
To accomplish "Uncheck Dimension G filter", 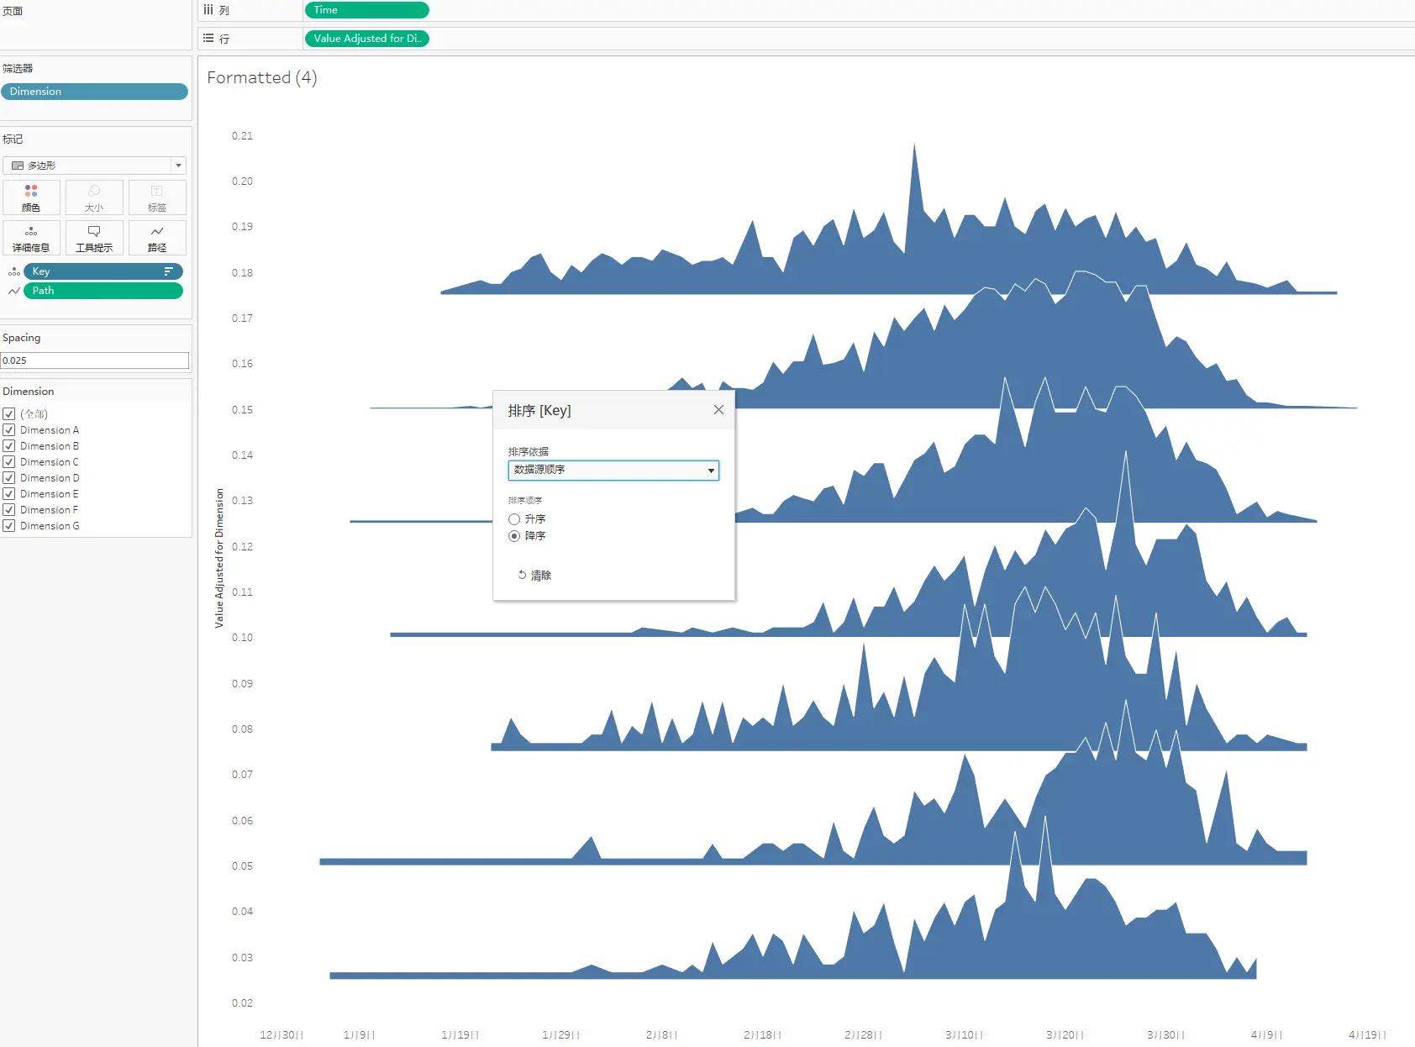I will (9, 526).
